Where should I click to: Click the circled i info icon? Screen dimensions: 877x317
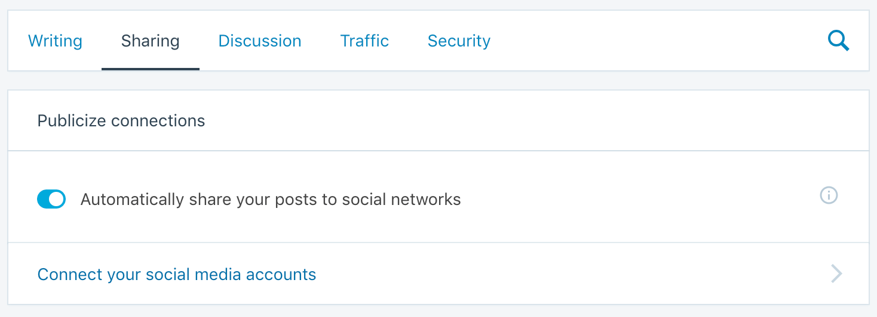(829, 195)
